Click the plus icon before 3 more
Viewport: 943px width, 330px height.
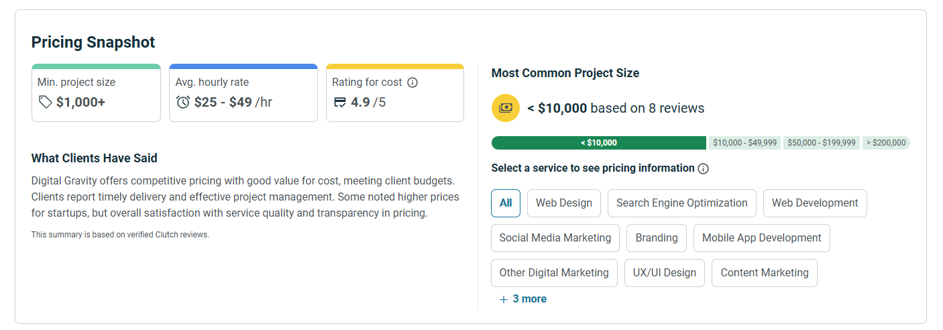click(x=504, y=299)
